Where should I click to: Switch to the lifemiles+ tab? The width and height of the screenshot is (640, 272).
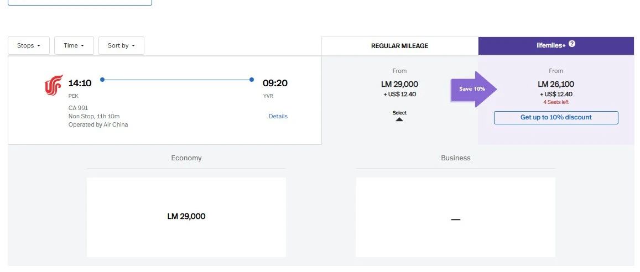pos(556,45)
